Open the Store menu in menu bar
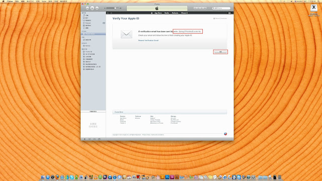Screen dimensions: 322x181 [44, 1]
